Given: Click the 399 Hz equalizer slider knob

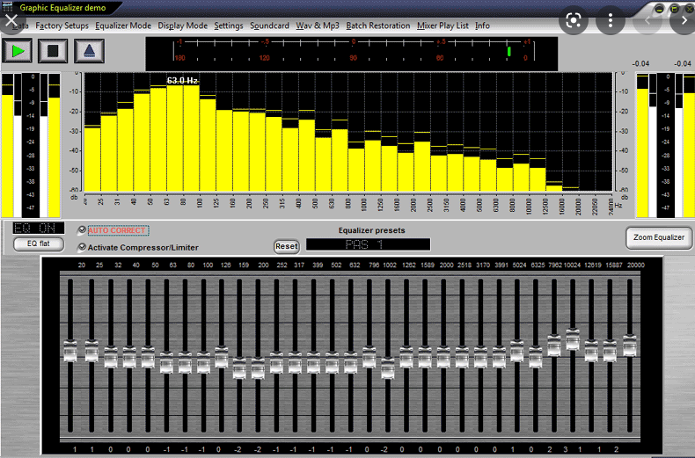Looking at the screenshot, I should point(313,363).
